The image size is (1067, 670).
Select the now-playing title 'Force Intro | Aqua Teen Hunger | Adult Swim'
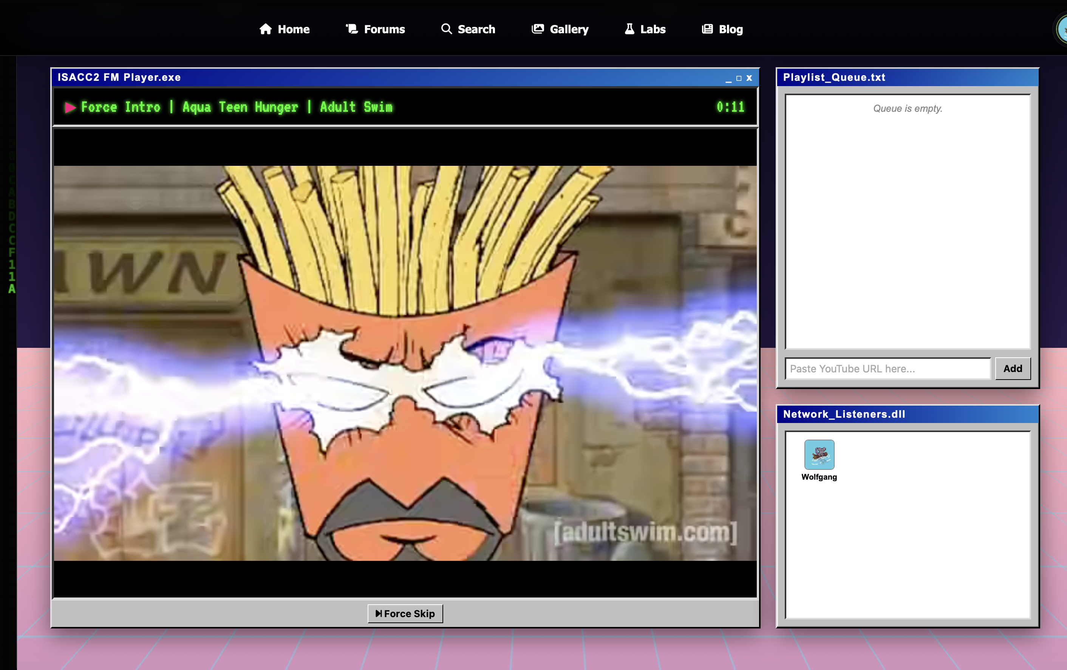tap(237, 107)
